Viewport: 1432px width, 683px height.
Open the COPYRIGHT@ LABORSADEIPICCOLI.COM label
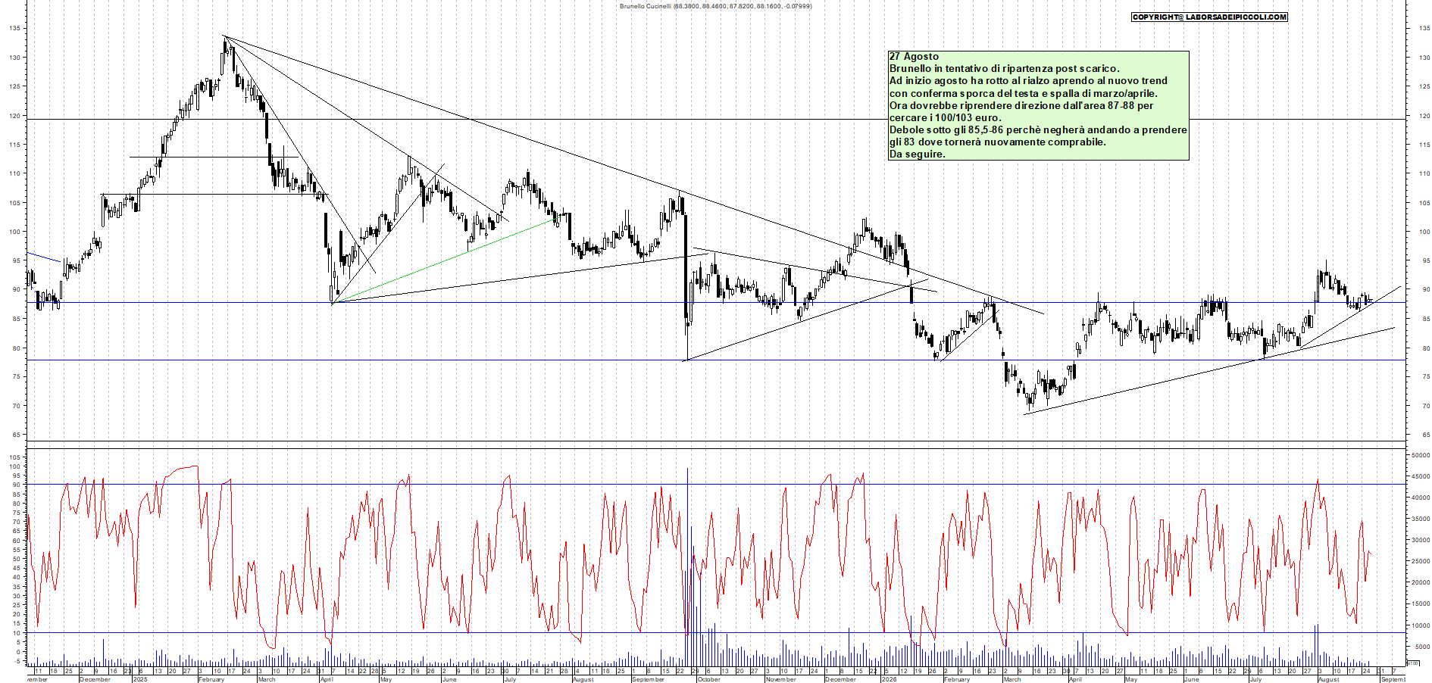coord(1209,17)
